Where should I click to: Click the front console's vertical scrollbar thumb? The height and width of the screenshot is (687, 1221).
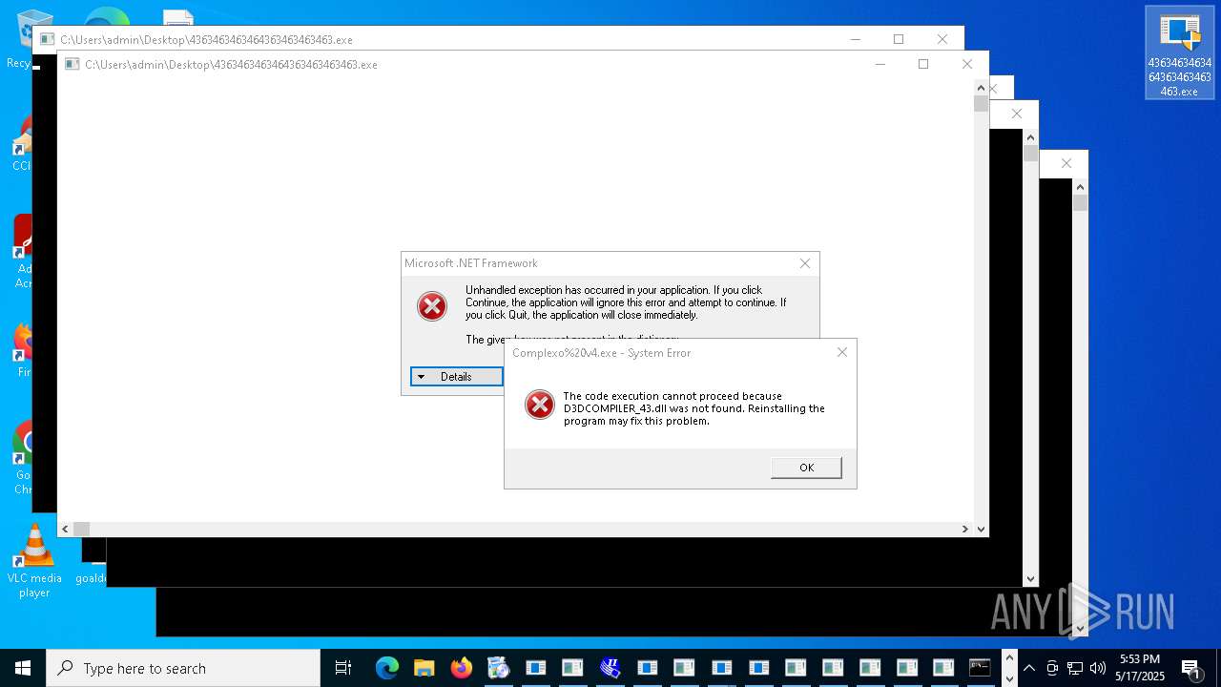click(981, 104)
